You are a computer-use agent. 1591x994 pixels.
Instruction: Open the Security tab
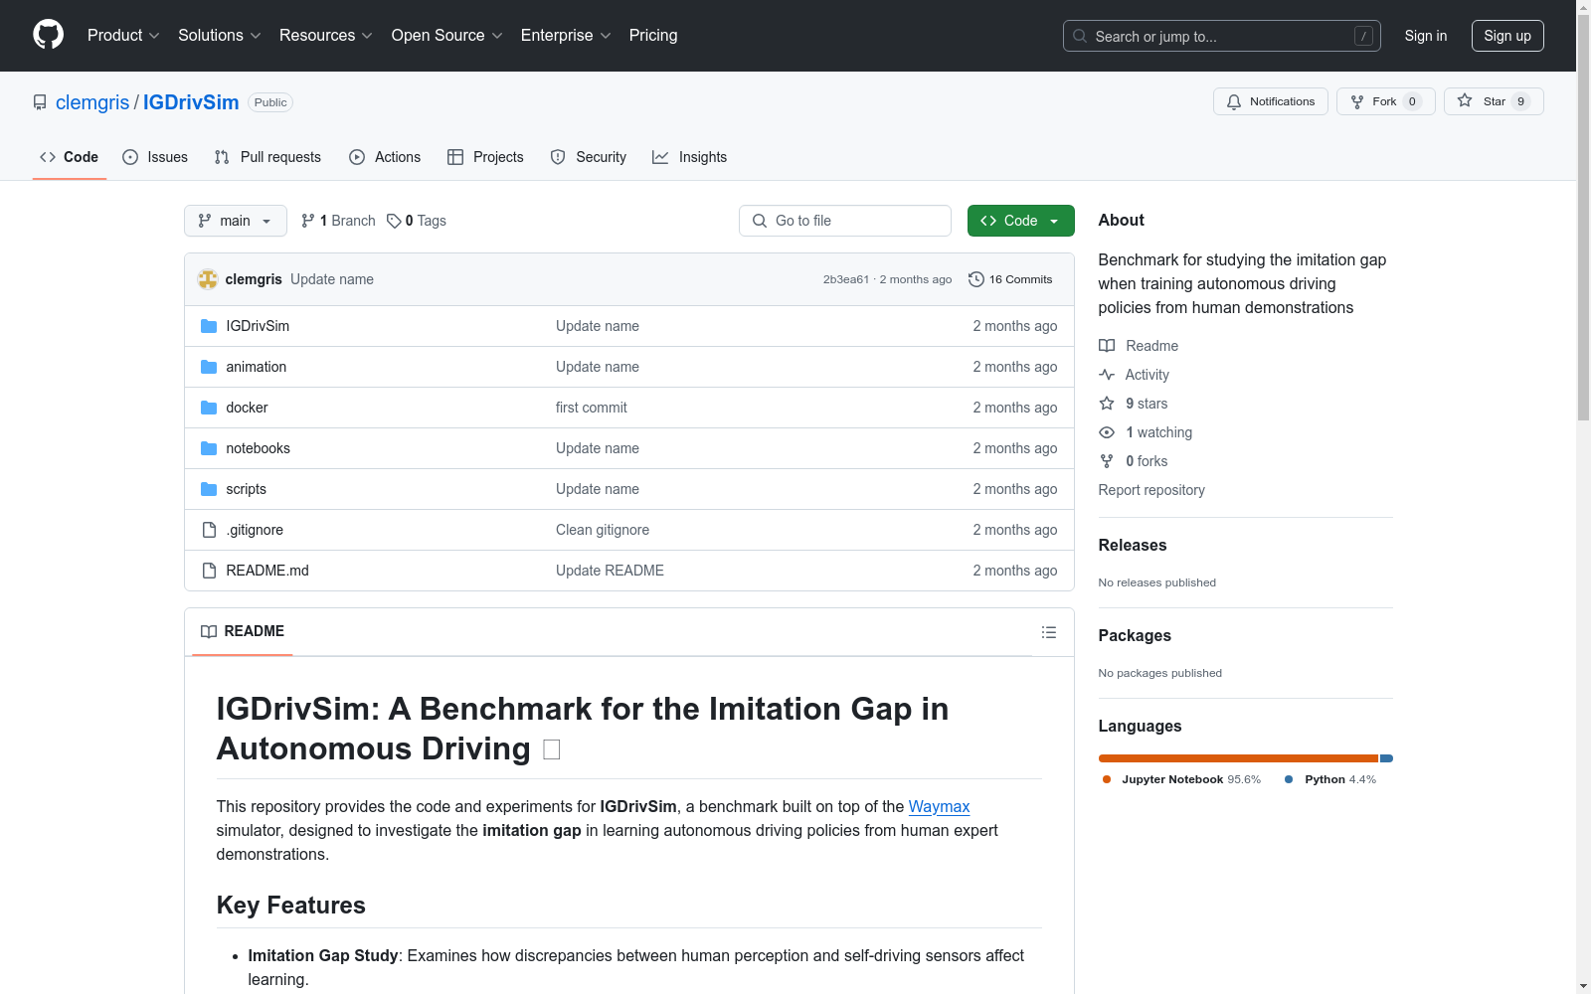point(589,157)
